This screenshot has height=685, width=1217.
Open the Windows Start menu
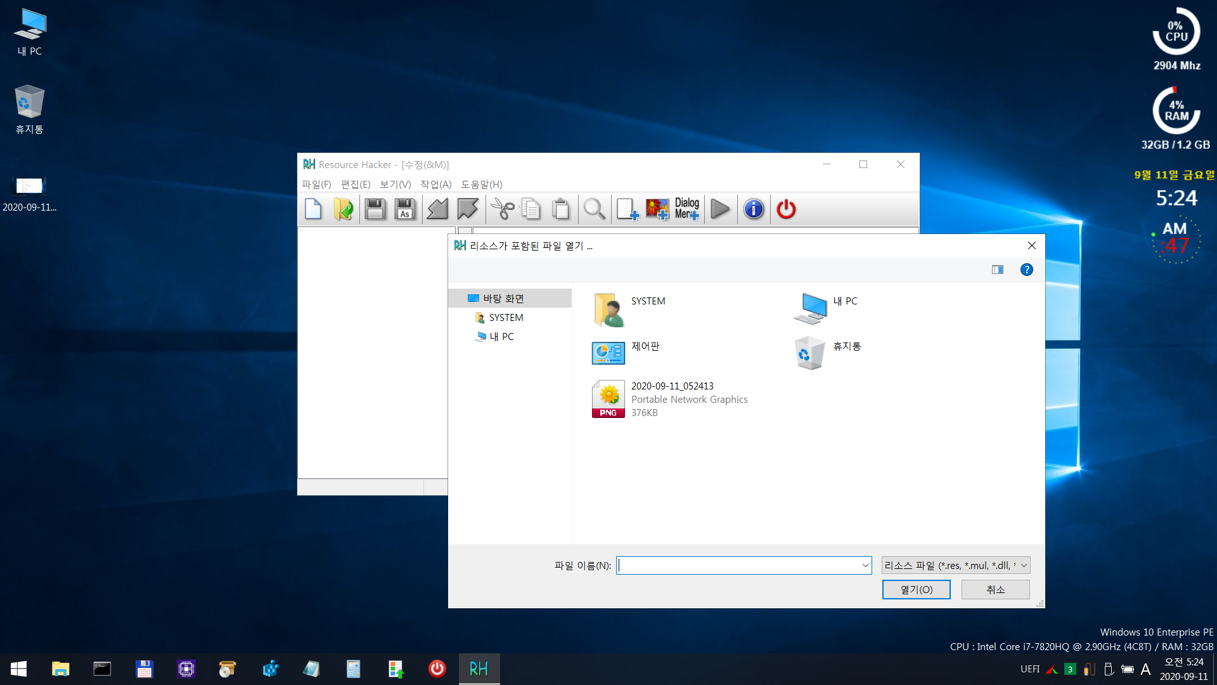tap(18, 669)
